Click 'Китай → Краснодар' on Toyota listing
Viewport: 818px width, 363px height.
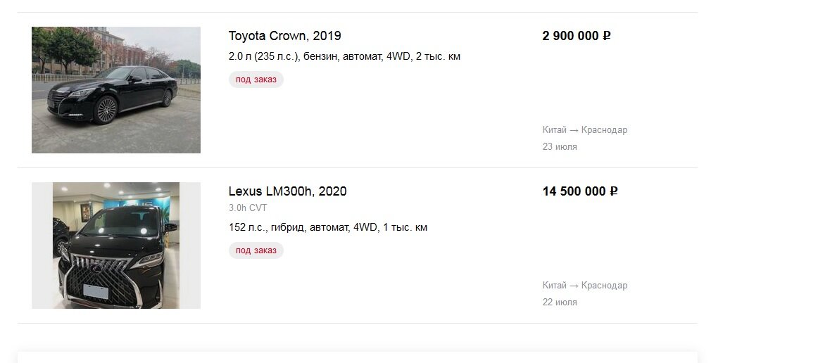click(x=585, y=130)
